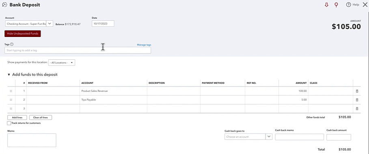Grab the drag handle of row 3
The width and height of the screenshot is (369, 154).
(11, 108)
